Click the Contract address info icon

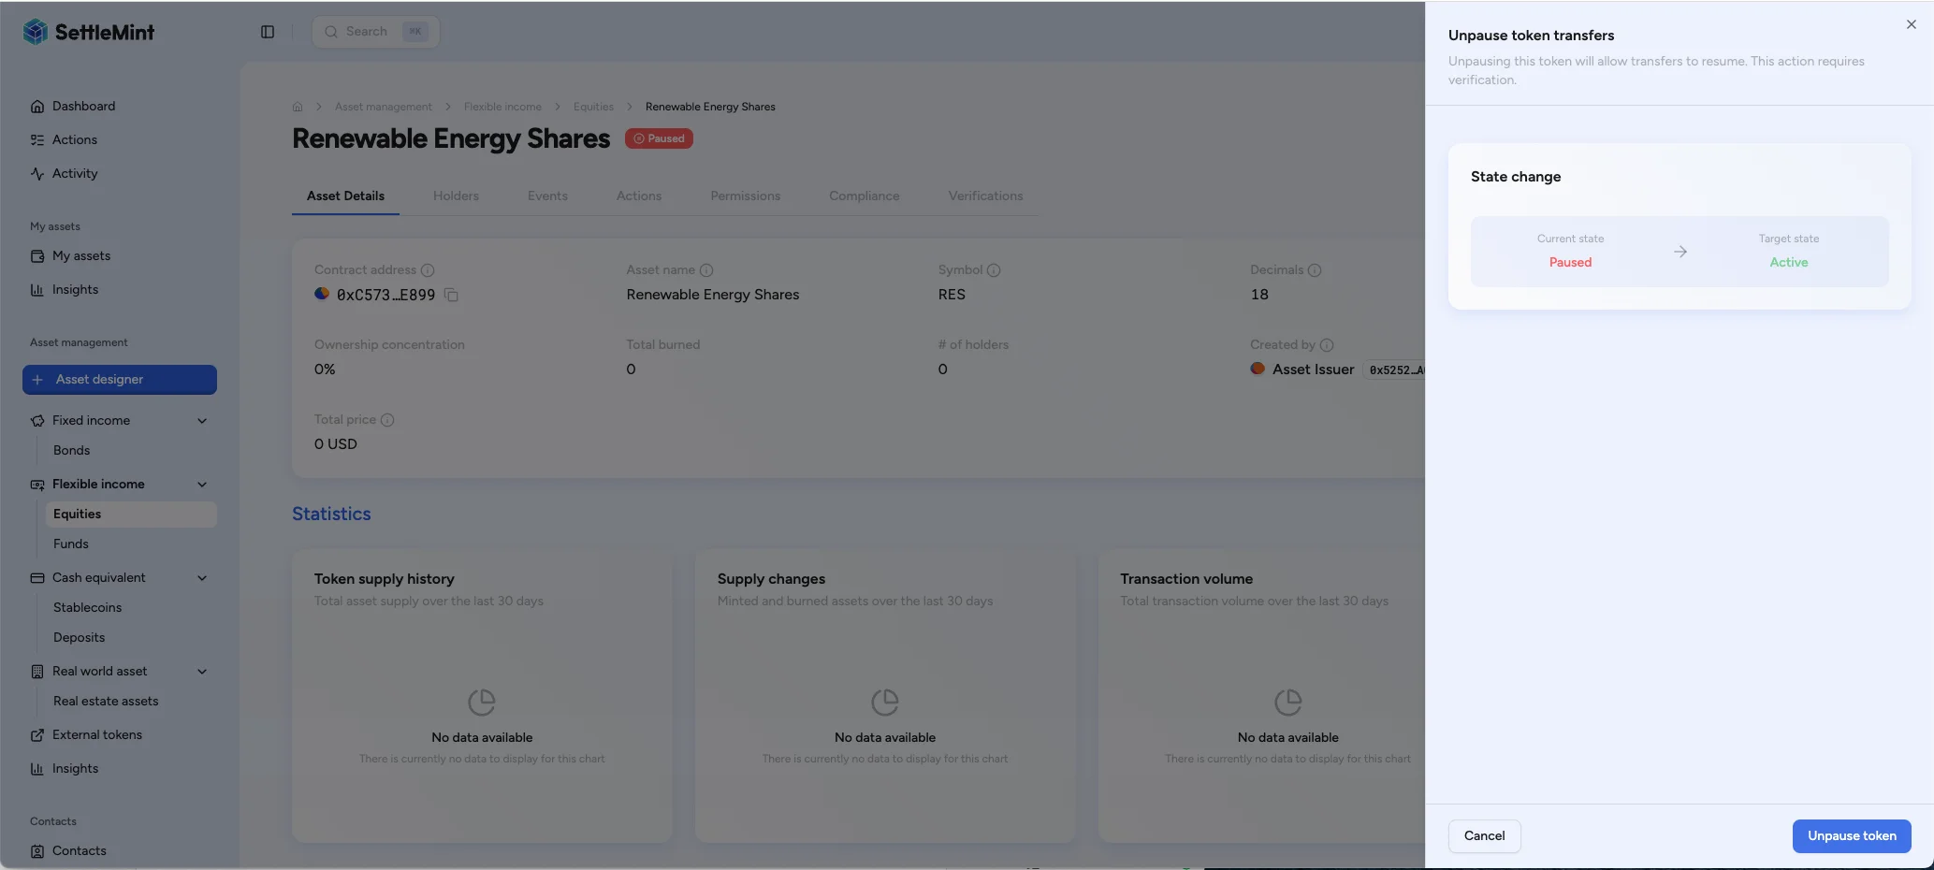428,270
